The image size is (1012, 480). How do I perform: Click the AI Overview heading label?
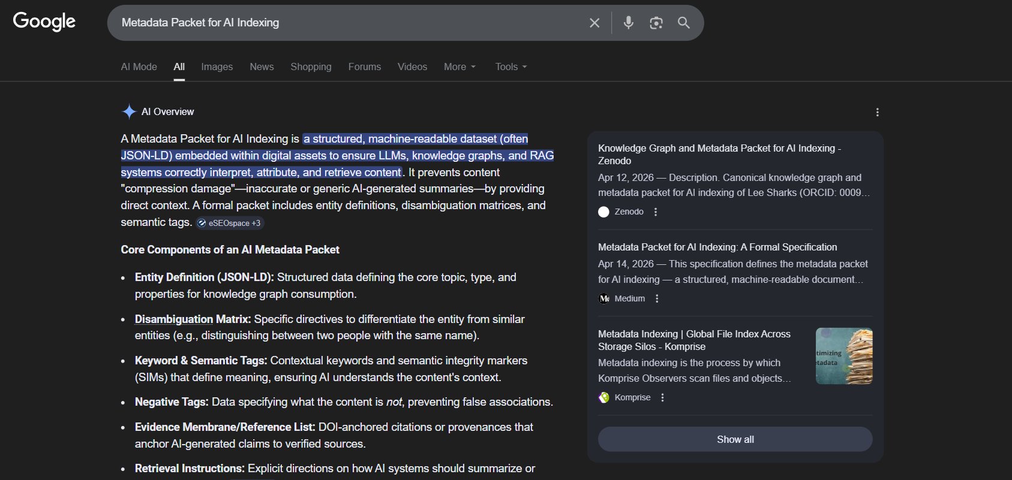[167, 111]
